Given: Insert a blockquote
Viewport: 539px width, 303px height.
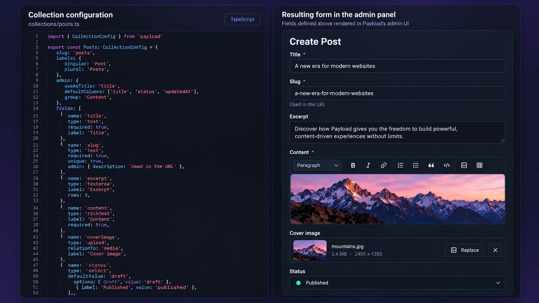Looking at the screenshot, I should point(431,165).
